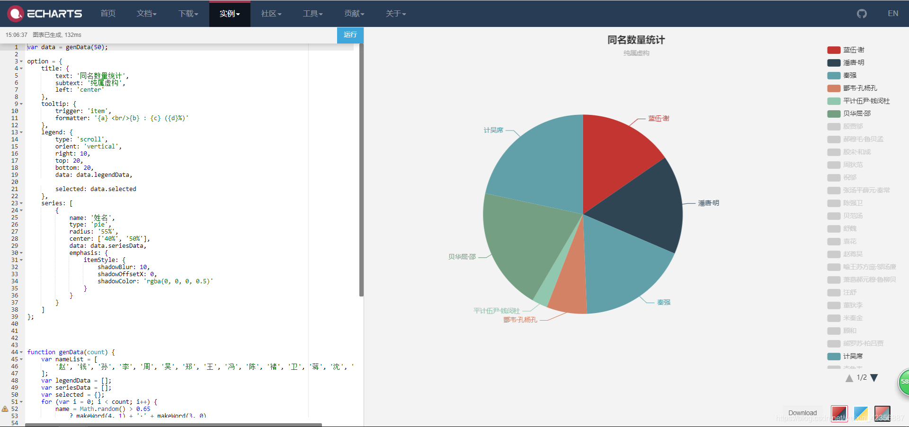Click the chart subtitle 纯属虚构

(x=636, y=53)
